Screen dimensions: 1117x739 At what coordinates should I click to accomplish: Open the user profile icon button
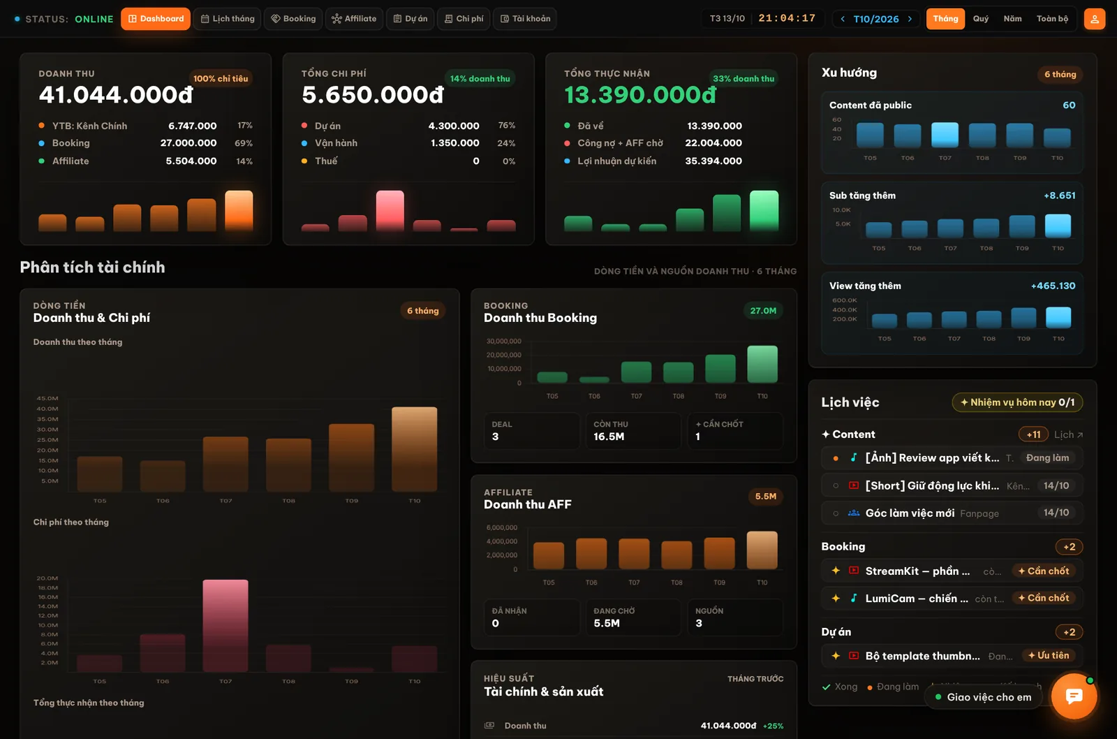1094,19
